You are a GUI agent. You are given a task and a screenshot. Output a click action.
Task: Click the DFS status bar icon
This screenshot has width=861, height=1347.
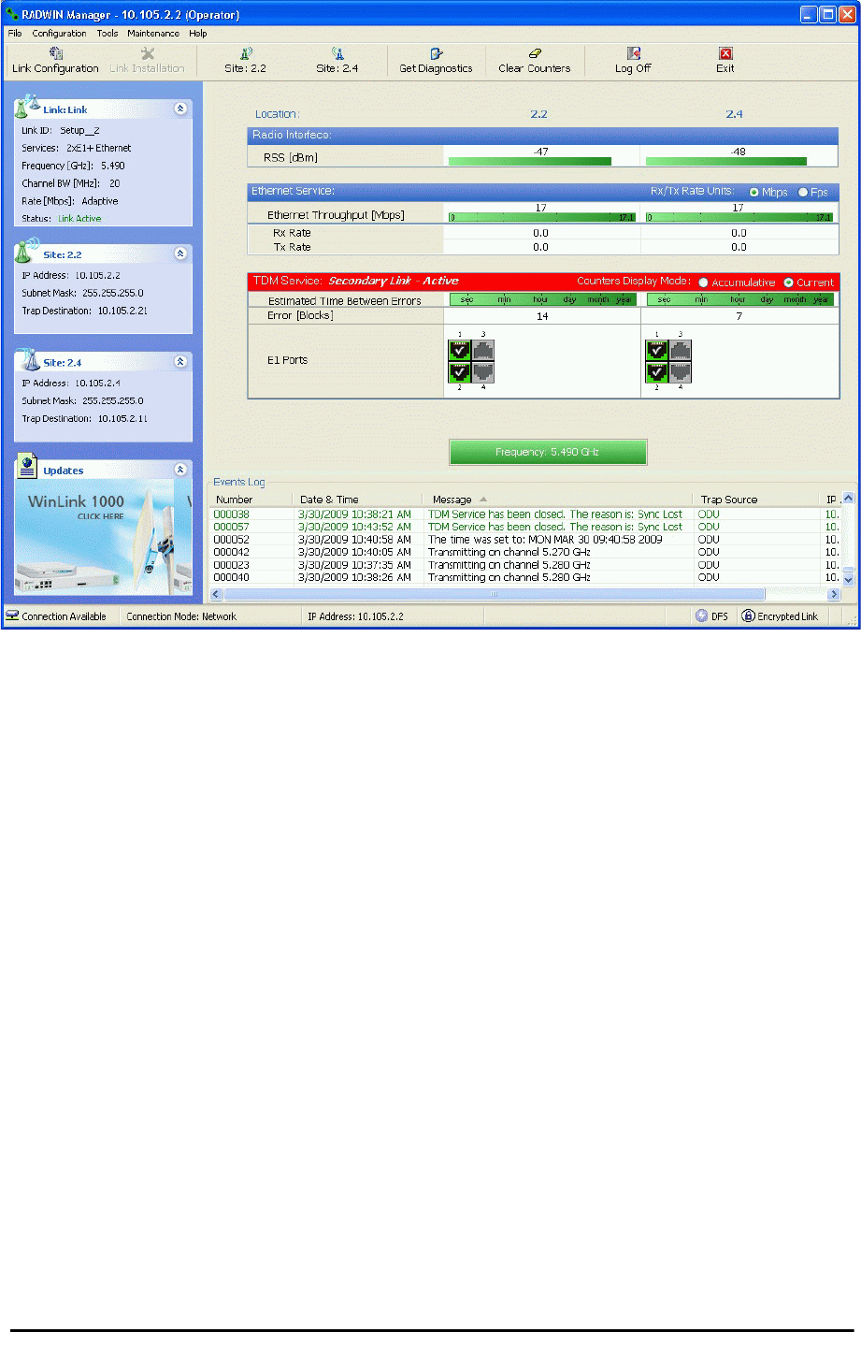pyautogui.click(x=702, y=616)
